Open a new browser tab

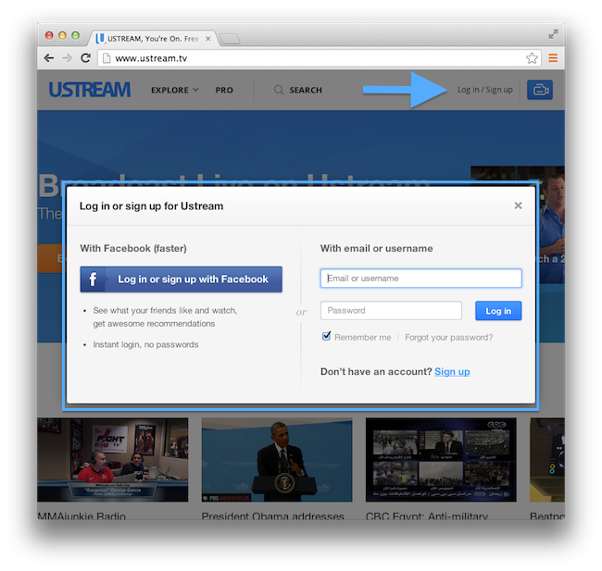click(x=230, y=39)
